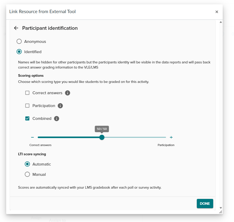Select the Identified radio option

(x=19, y=52)
